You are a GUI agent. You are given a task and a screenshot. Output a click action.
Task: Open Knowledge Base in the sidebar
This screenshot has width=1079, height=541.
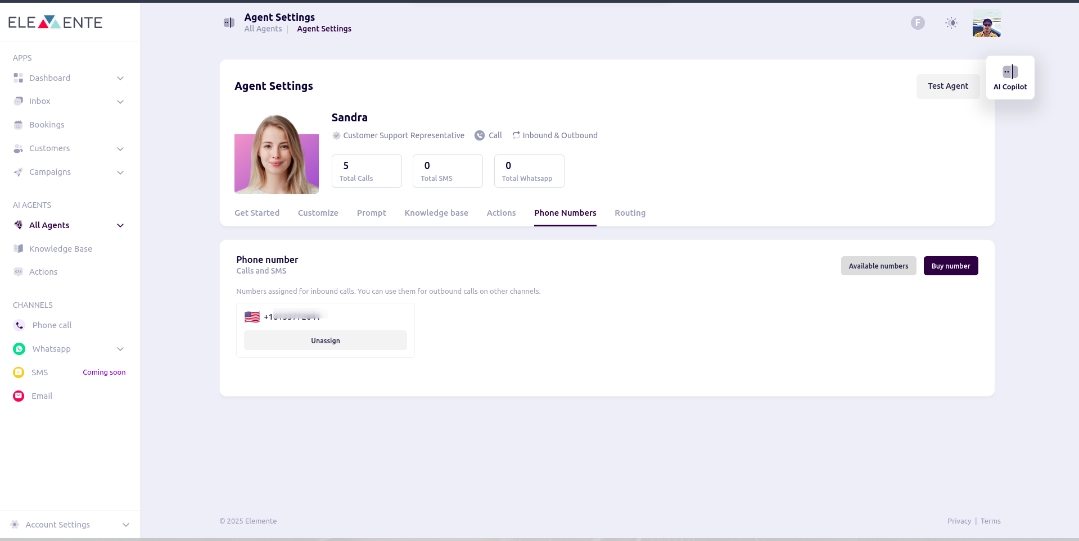(x=61, y=249)
